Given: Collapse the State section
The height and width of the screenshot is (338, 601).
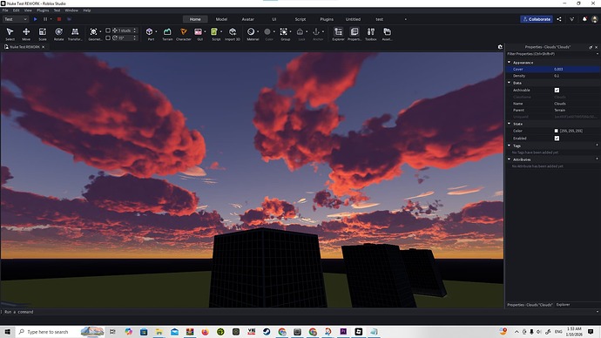Looking at the screenshot, I should pos(510,124).
